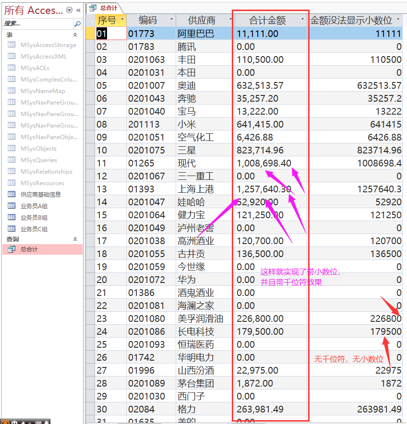407x424 pixels.
Task: Select the MSysNavPaneObje... table item
Action: 43,137
